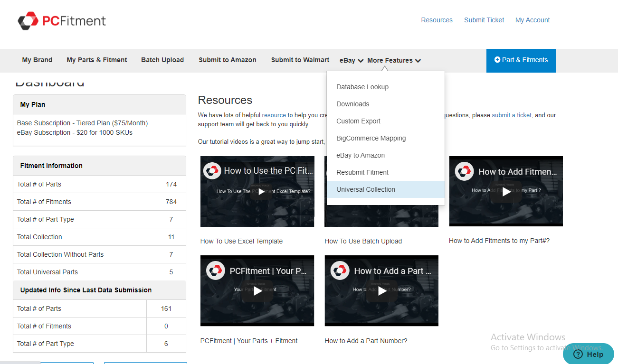Click the Submit Ticket link
Screen dimensions: 618x364
[x=484, y=20]
